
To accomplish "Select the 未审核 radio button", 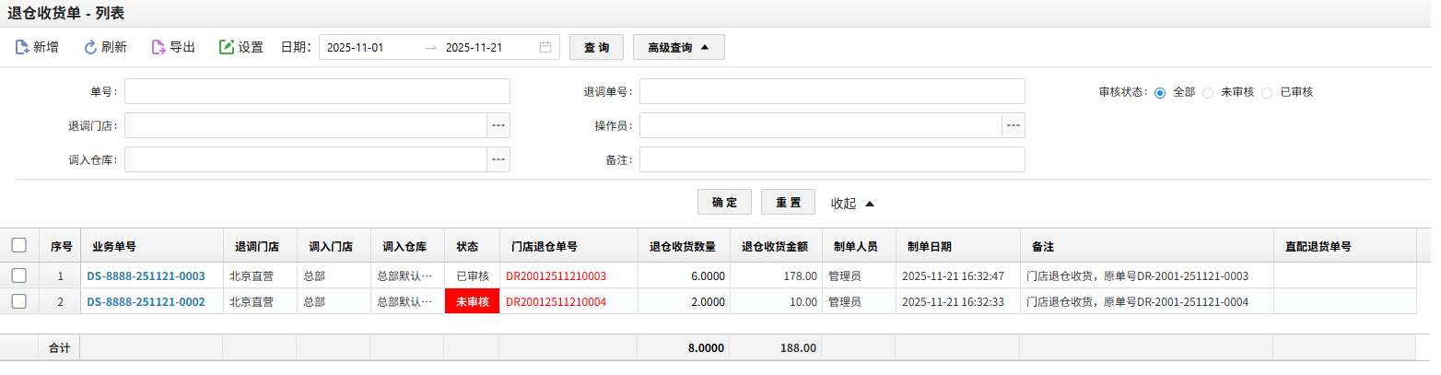I will pos(1208,92).
